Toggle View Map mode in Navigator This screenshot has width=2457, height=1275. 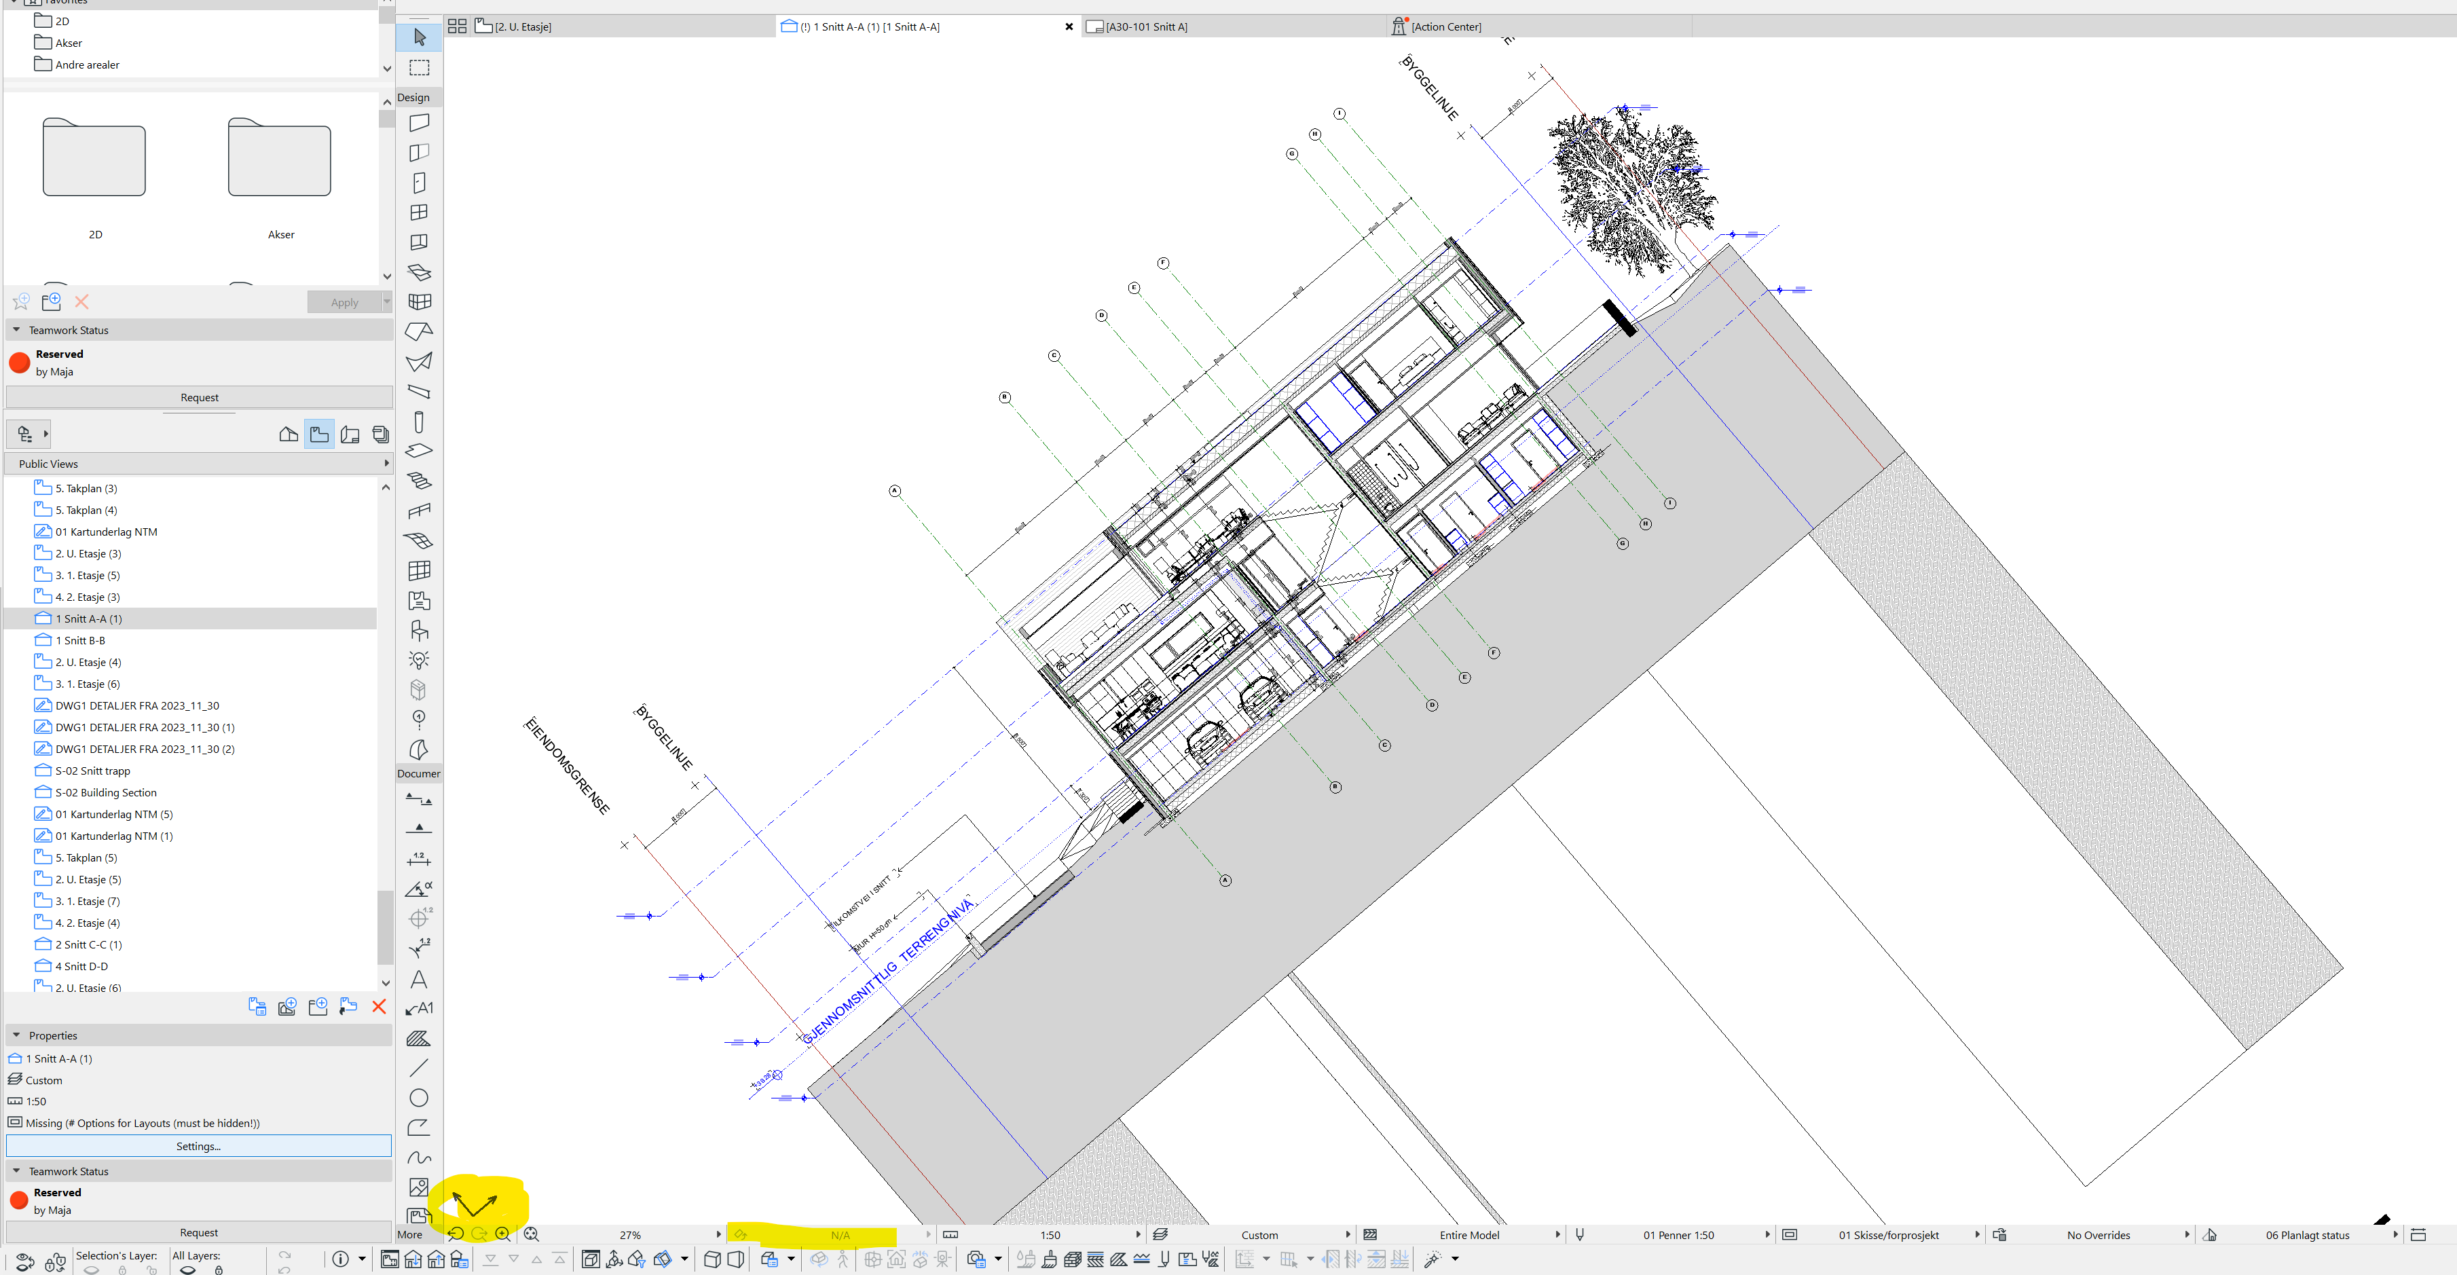point(320,435)
